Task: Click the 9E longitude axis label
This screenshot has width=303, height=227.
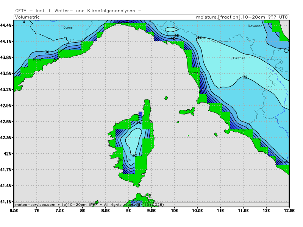Action: [x=129, y=210]
